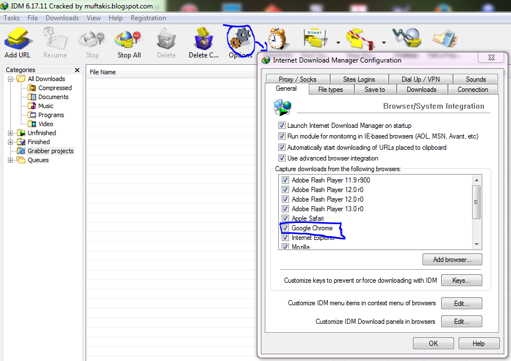Viewport: 511px width, 361px height.
Task: Open the Registration menu
Action: 148,18
